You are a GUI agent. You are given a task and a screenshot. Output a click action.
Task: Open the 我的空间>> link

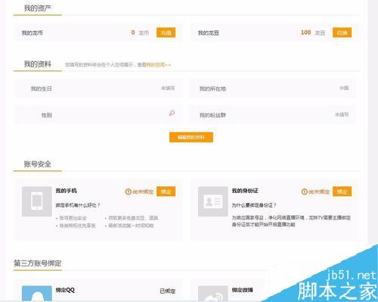pyautogui.click(x=159, y=65)
